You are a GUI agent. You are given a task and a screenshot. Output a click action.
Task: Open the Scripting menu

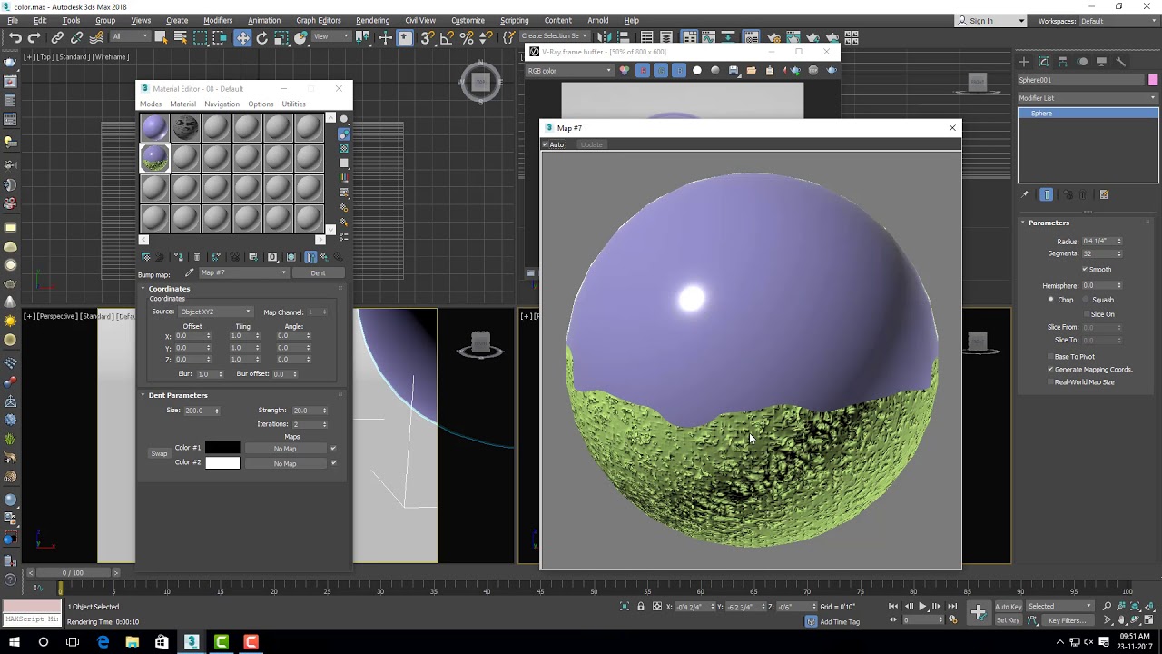[x=514, y=20]
